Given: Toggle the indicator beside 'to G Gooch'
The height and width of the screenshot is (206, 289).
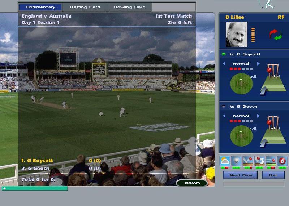Looking at the screenshot, I should (224, 106).
